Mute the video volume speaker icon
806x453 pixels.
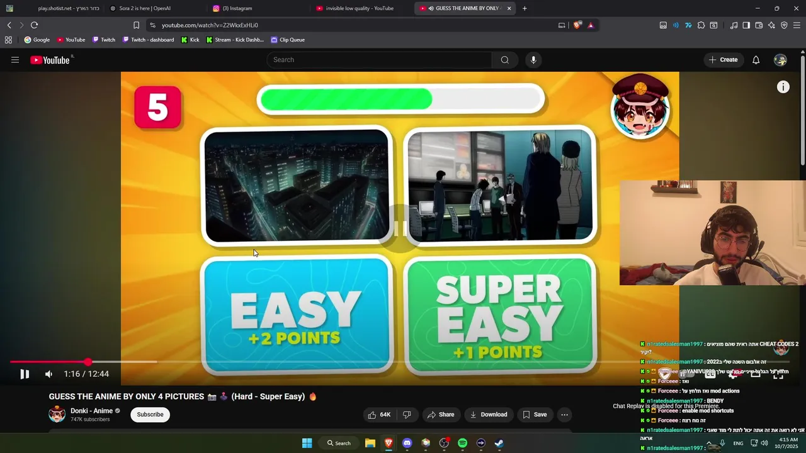tap(48, 374)
